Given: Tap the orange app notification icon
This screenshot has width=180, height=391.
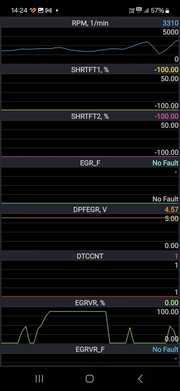Looking at the screenshot, I should click(x=33, y=10).
